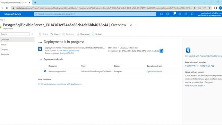The height and width of the screenshot is (125, 222).
Task: Cancel the deployment
Action: [x=55, y=34]
